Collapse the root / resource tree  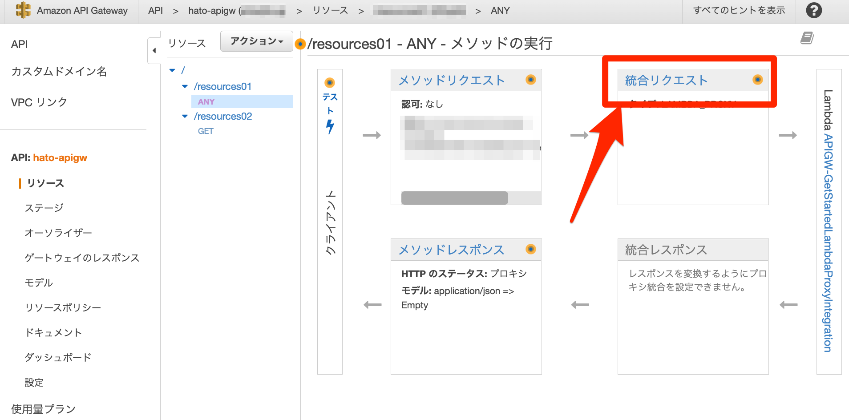point(173,70)
